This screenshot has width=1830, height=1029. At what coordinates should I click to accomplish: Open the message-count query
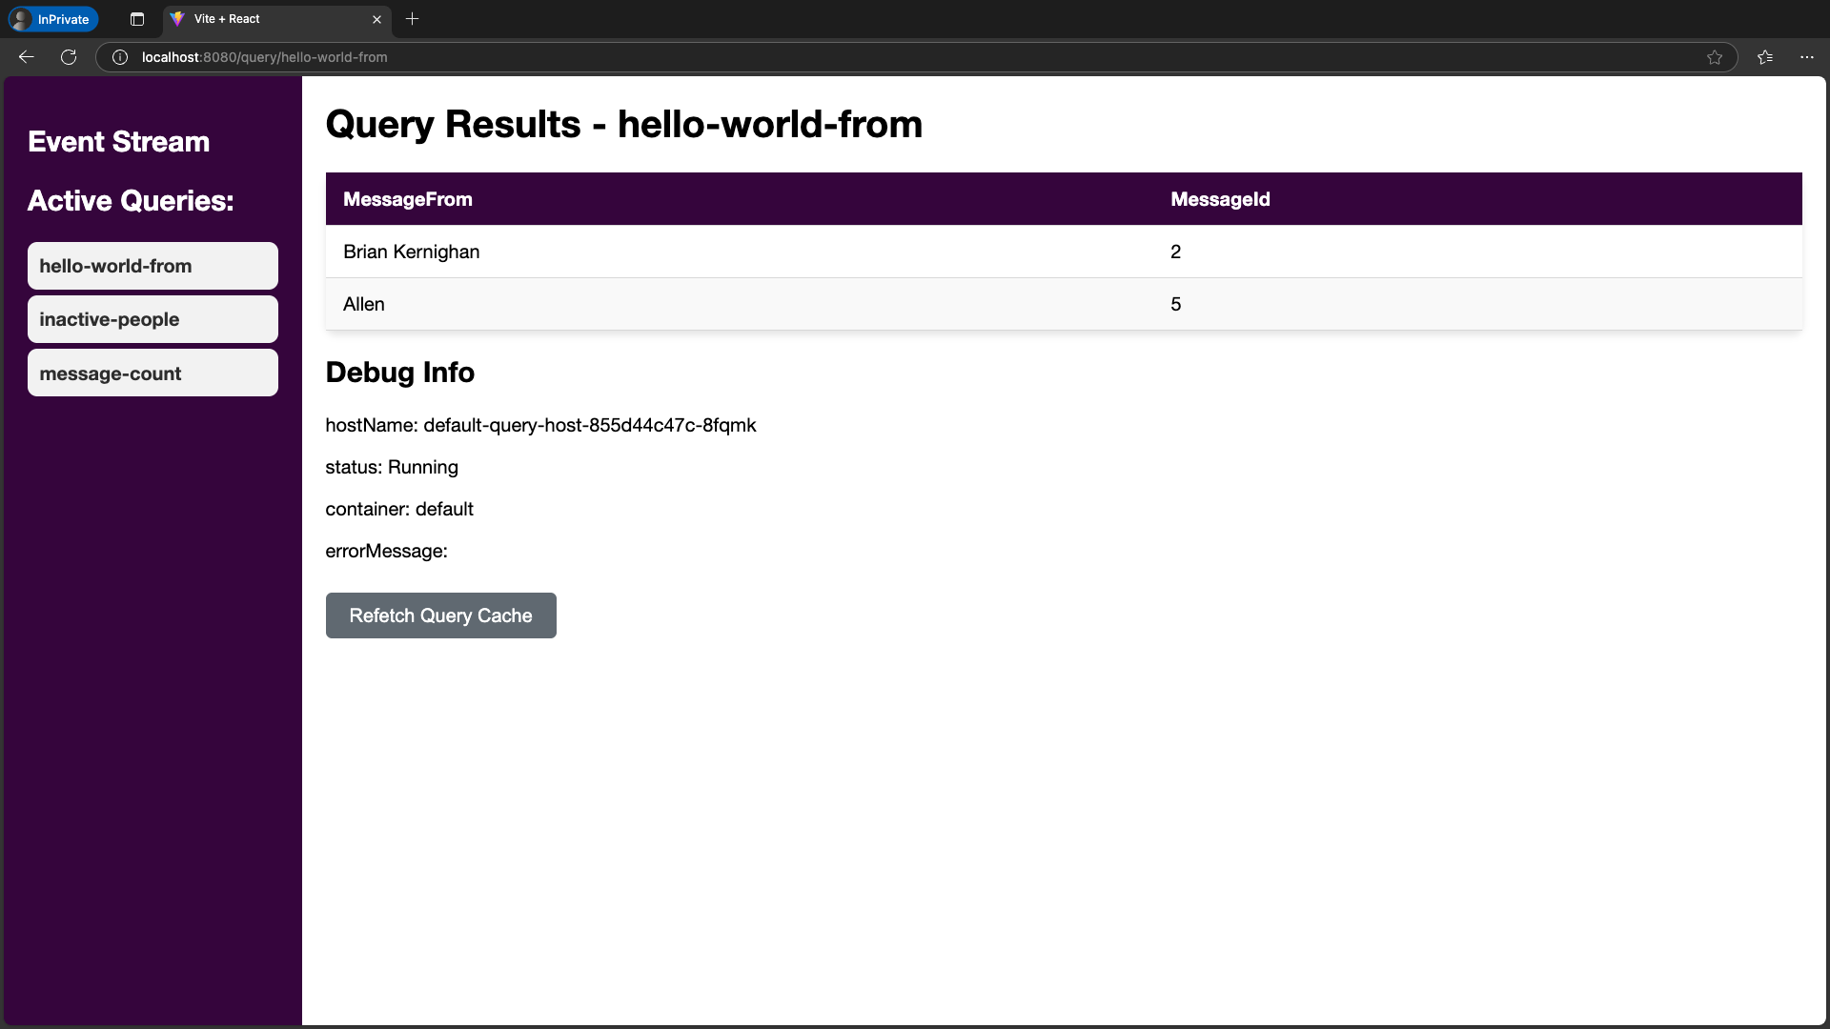152,373
